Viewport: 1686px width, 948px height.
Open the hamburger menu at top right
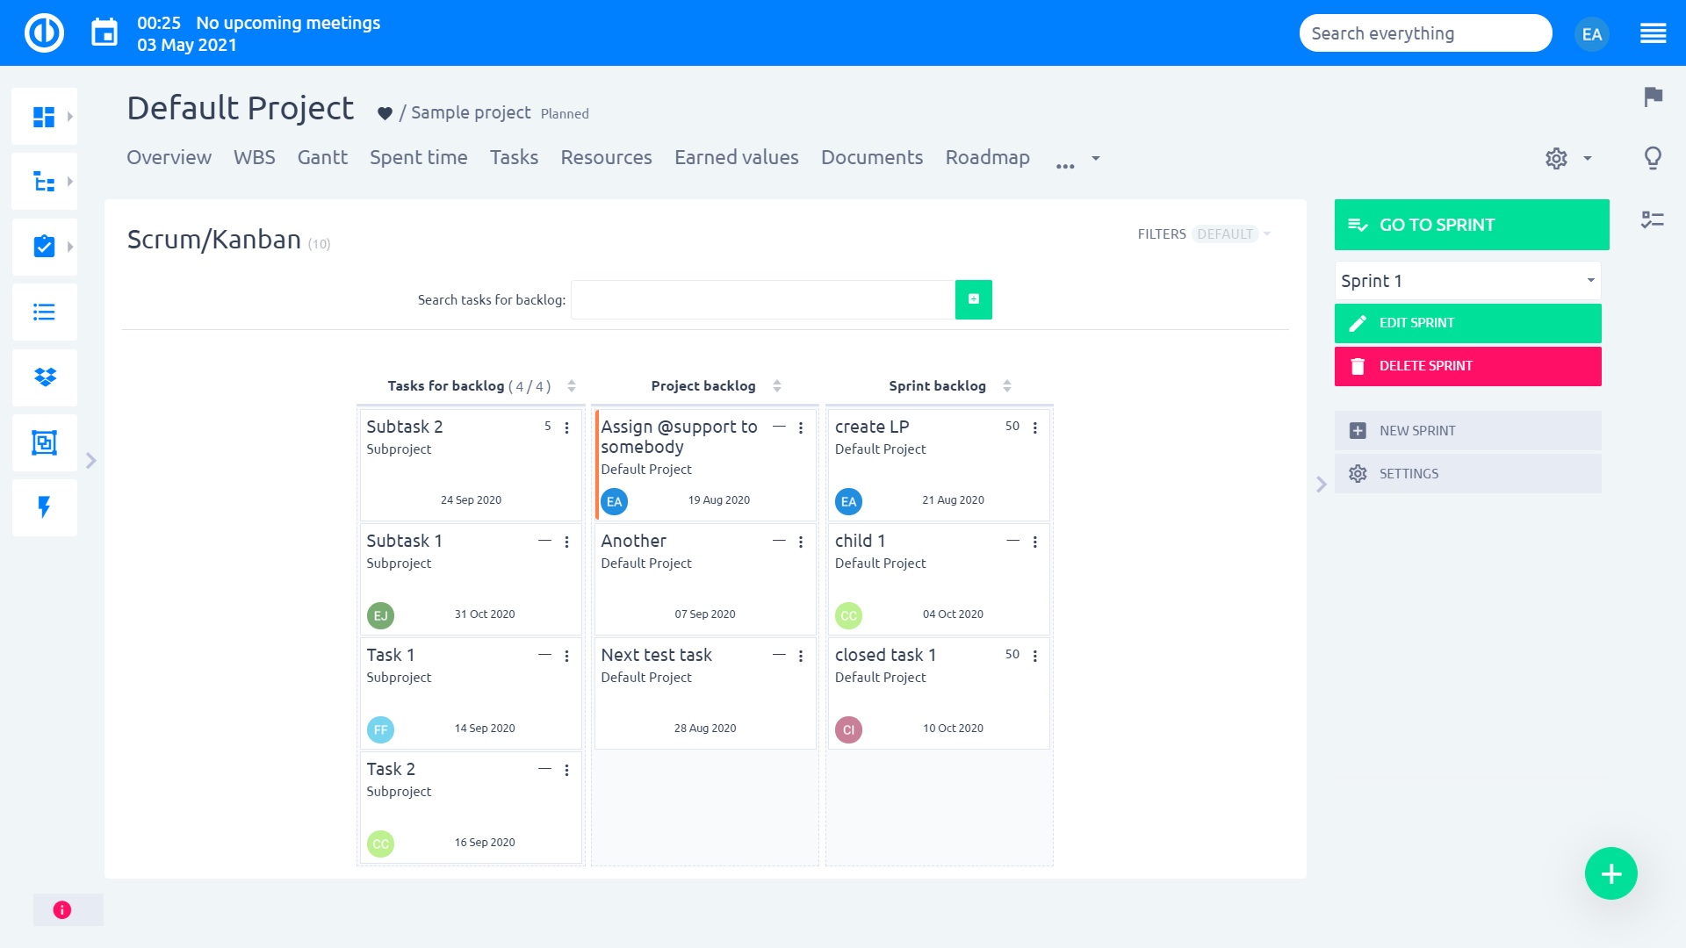pyautogui.click(x=1653, y=33)
